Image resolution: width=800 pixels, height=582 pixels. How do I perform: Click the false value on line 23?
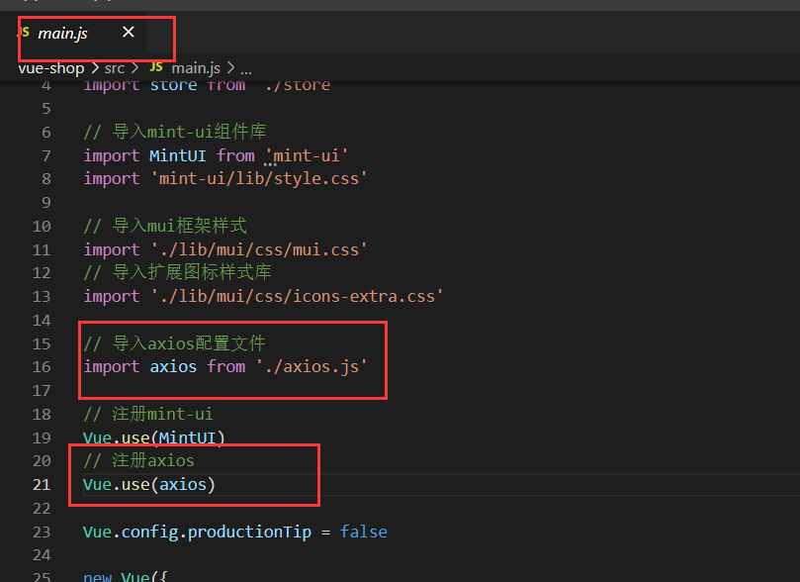click(x=363, y=532)
